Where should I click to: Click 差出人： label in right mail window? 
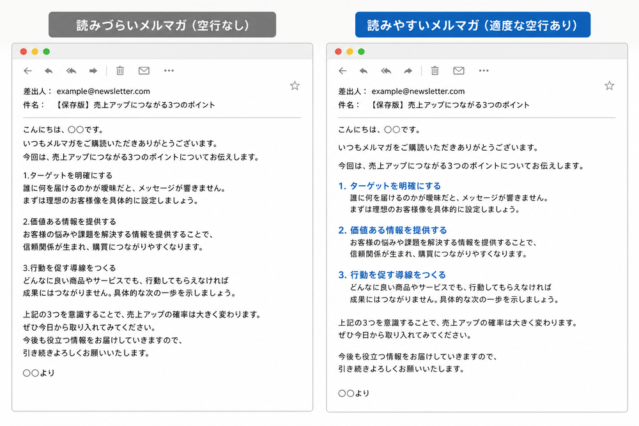pyautogui.click(x=353, y=91)
